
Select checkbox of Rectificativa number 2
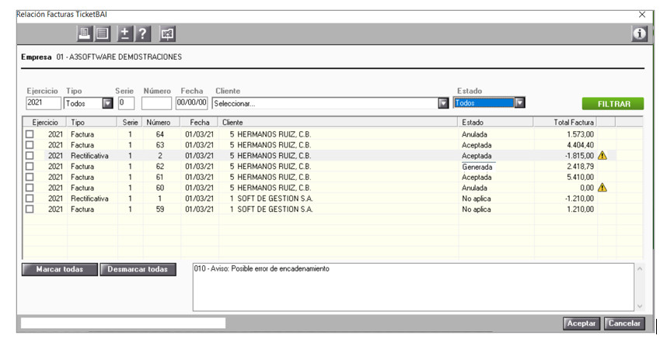pyautogui.click(x=30, y=156)
